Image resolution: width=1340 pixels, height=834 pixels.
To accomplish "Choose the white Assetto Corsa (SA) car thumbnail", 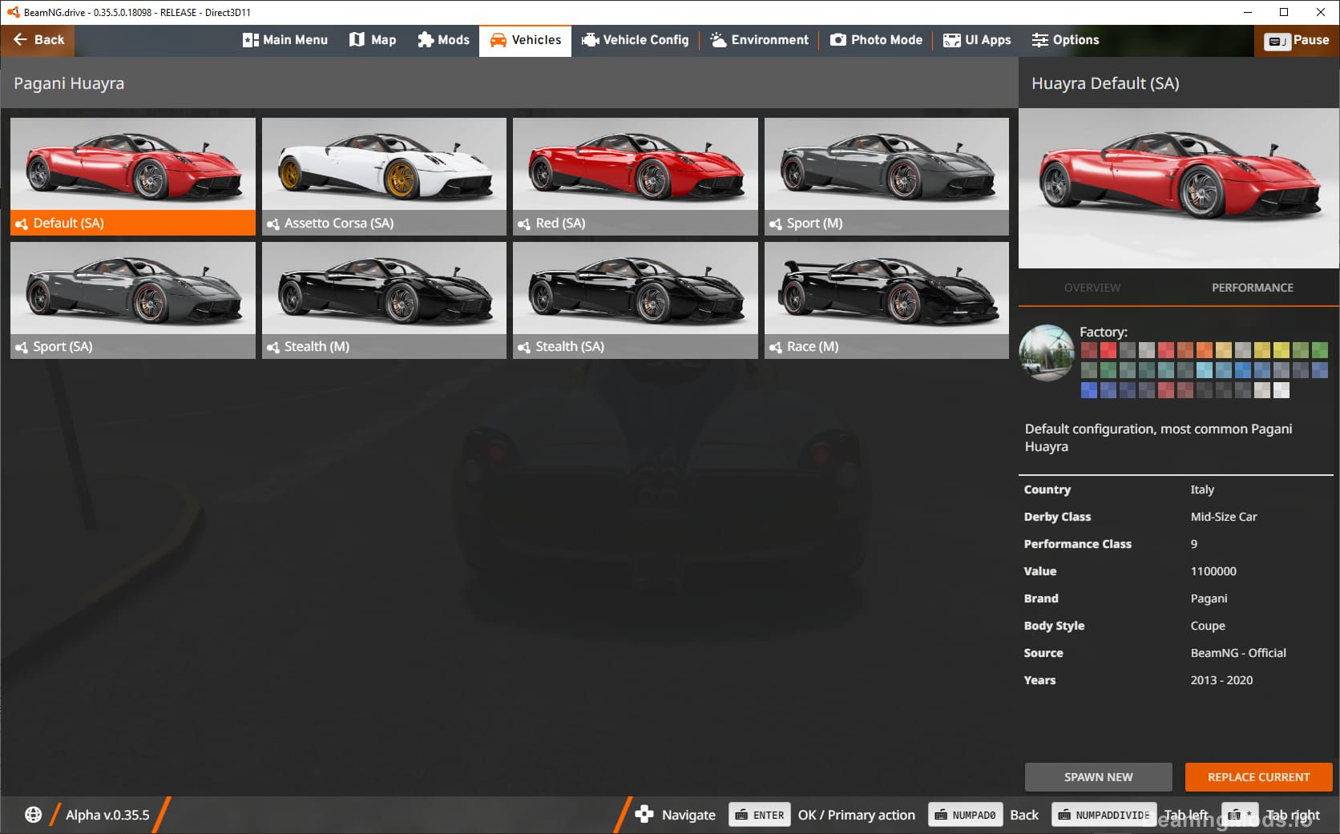I will [384, 164].
